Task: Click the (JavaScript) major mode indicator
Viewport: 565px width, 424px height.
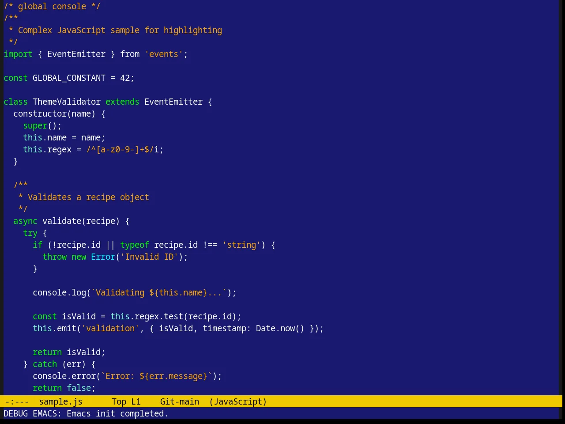Action: point(238,401)
